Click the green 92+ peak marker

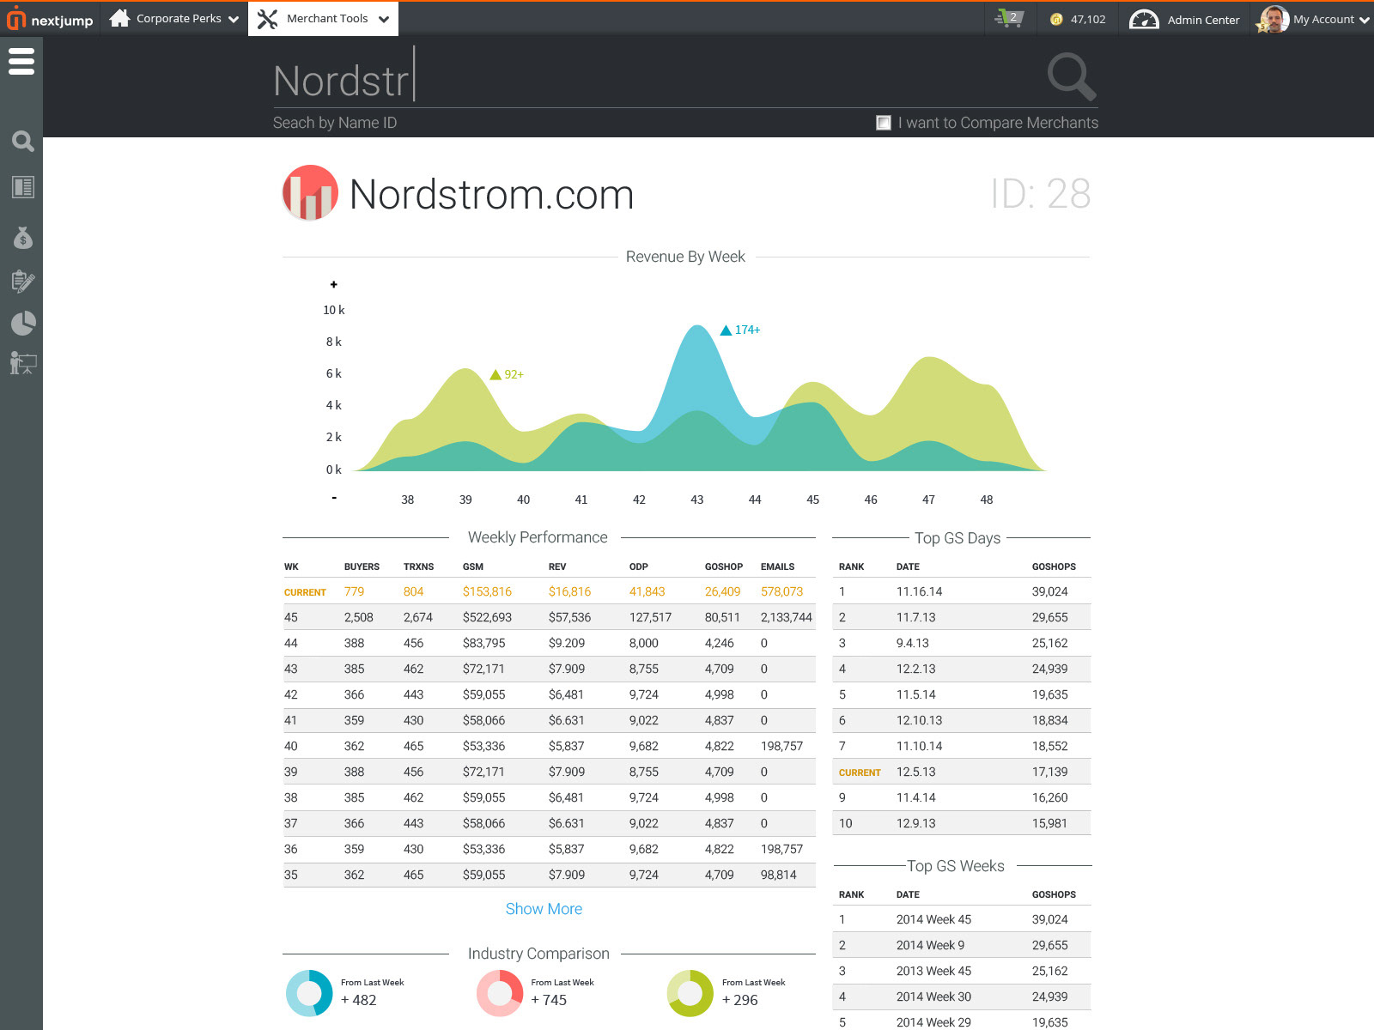pos(507,374)
